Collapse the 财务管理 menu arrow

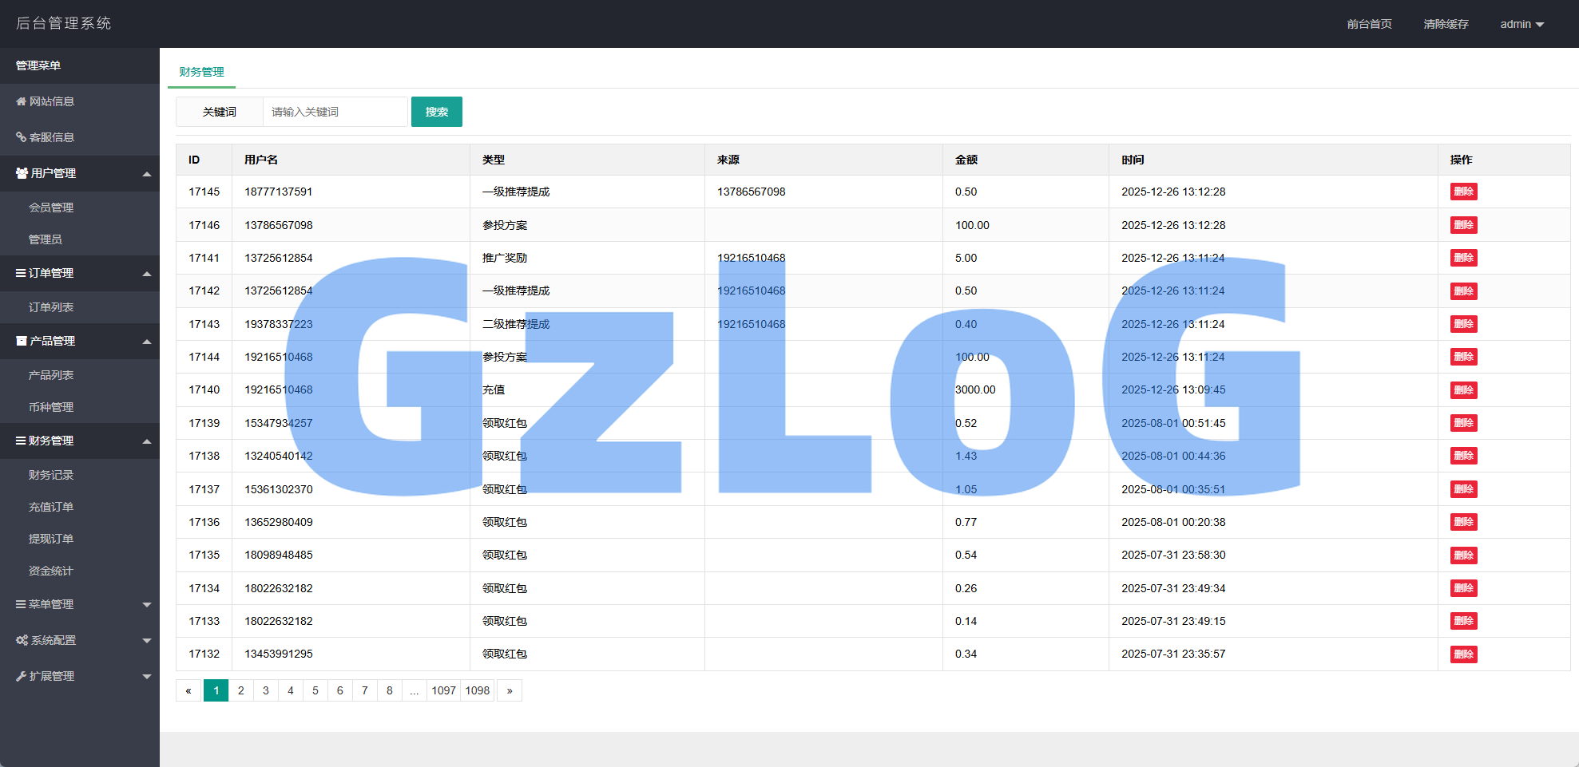[147, 441]
